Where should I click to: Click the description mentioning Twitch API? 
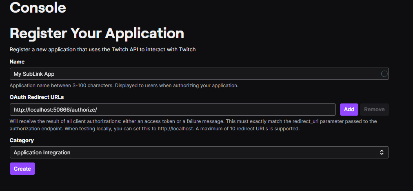coord(103,49)
